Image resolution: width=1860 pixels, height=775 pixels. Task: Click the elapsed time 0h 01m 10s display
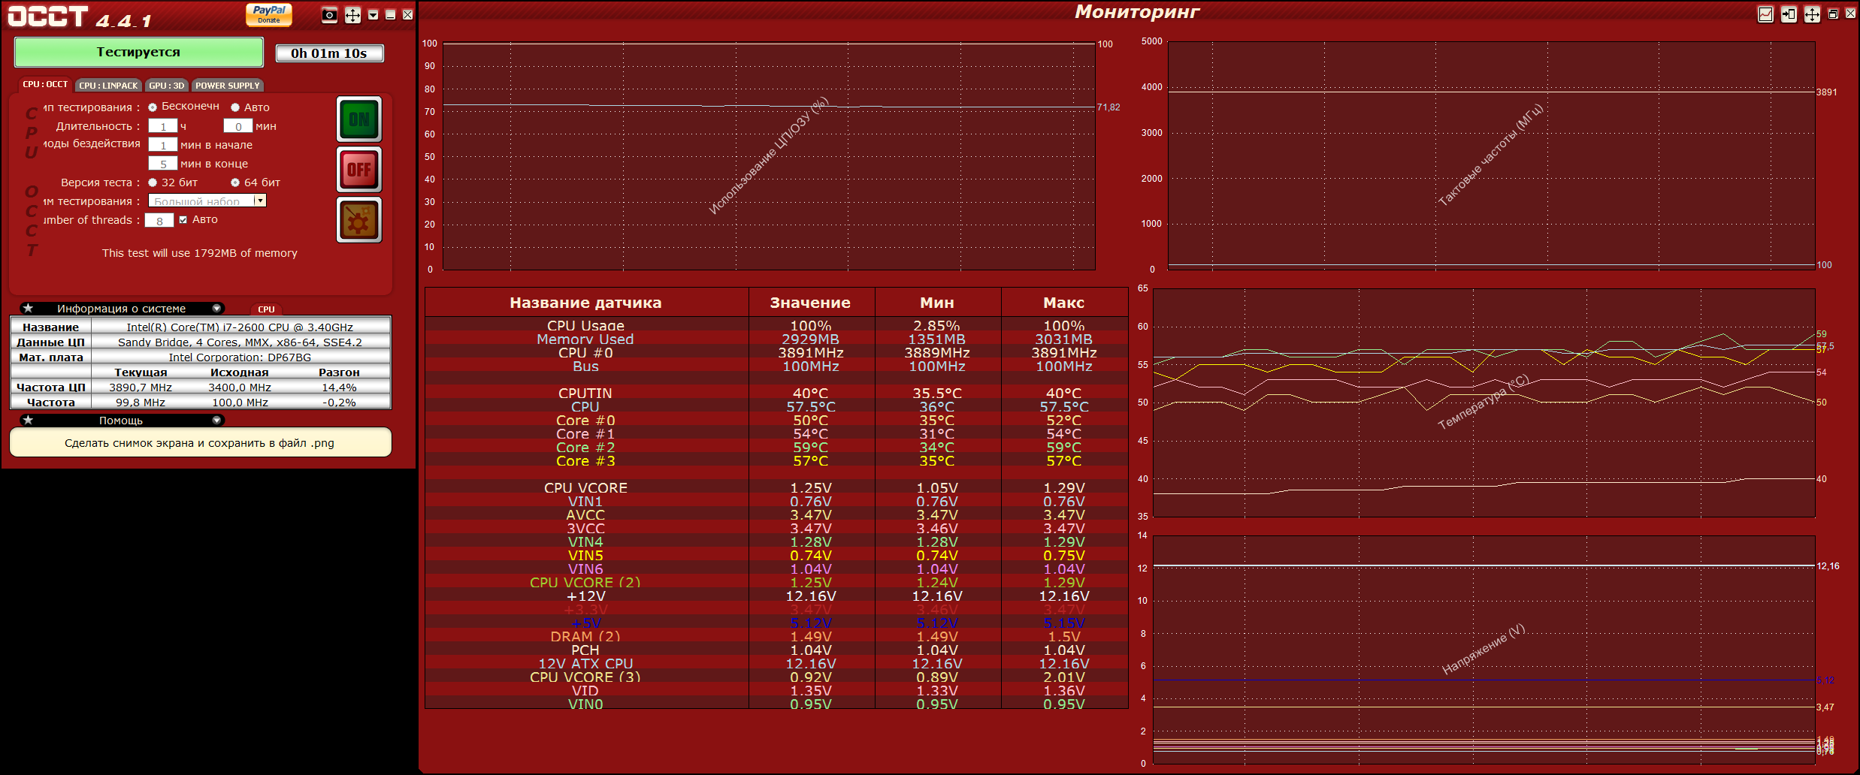coord(329,53)
